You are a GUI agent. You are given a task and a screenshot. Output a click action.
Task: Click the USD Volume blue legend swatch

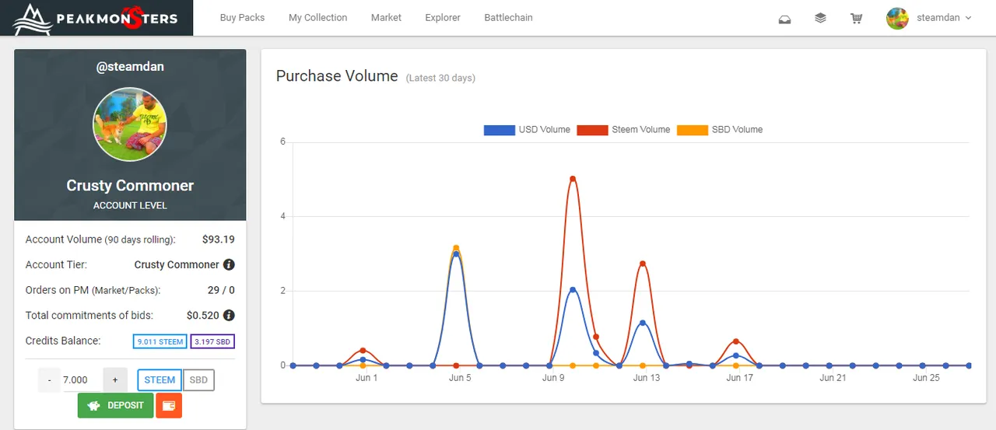click(499, 130)
